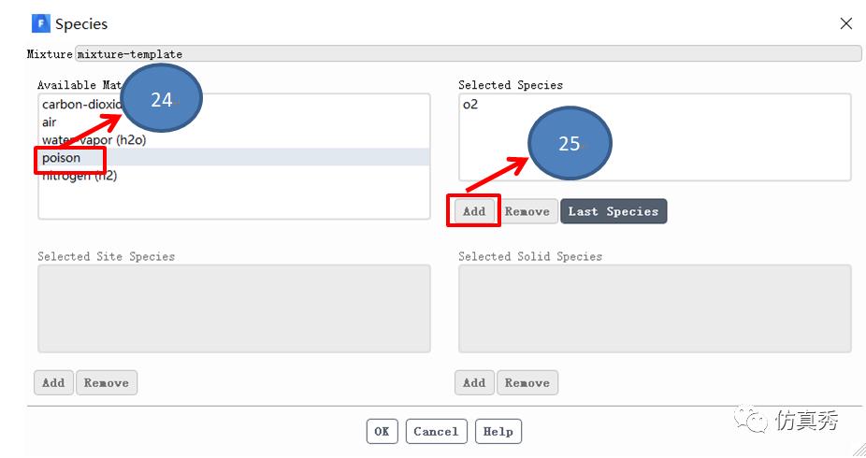Screen dimensions: 866x458
Task: Open Help for Species dialog
Action: point(498,431)
